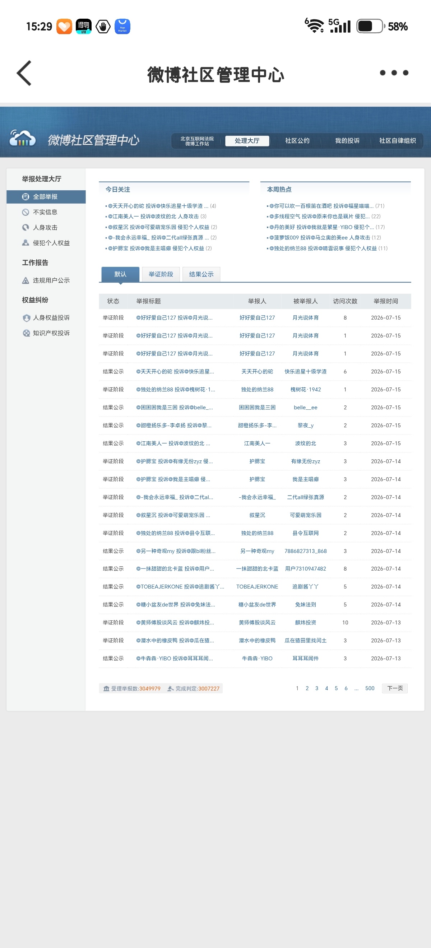Open 今日关注 item 江南美人一 投诉波纹的北
The width and height of the screenshot is (431, 948).
pyautogui.click(x=153, y=217)
